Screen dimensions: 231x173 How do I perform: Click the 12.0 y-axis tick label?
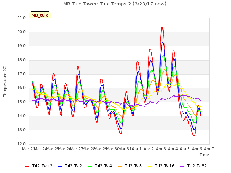tap(22, 144)
